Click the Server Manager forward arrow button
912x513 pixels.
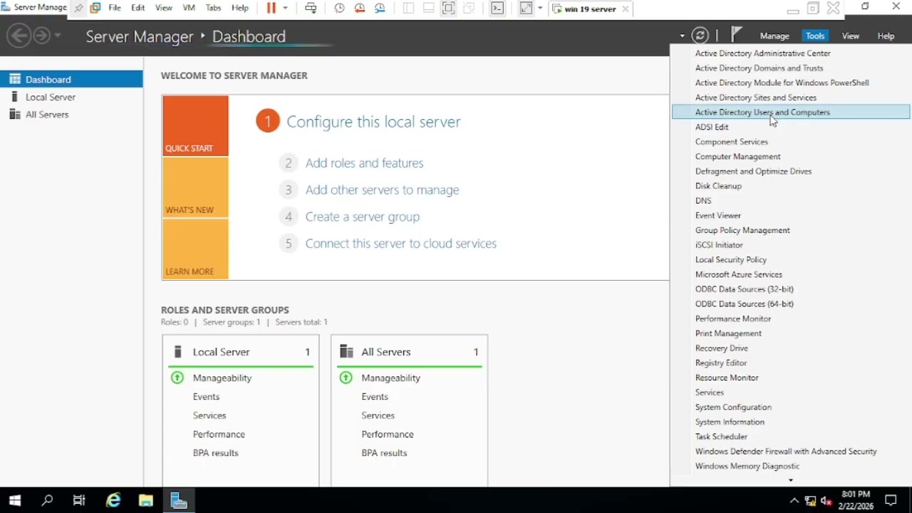click(42, 36)
